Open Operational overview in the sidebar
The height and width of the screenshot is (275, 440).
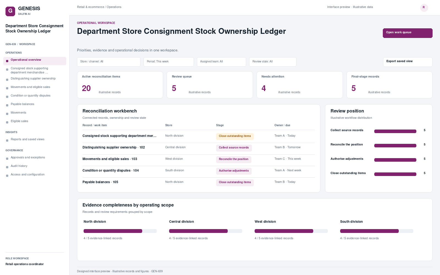[x=35, y=61]
